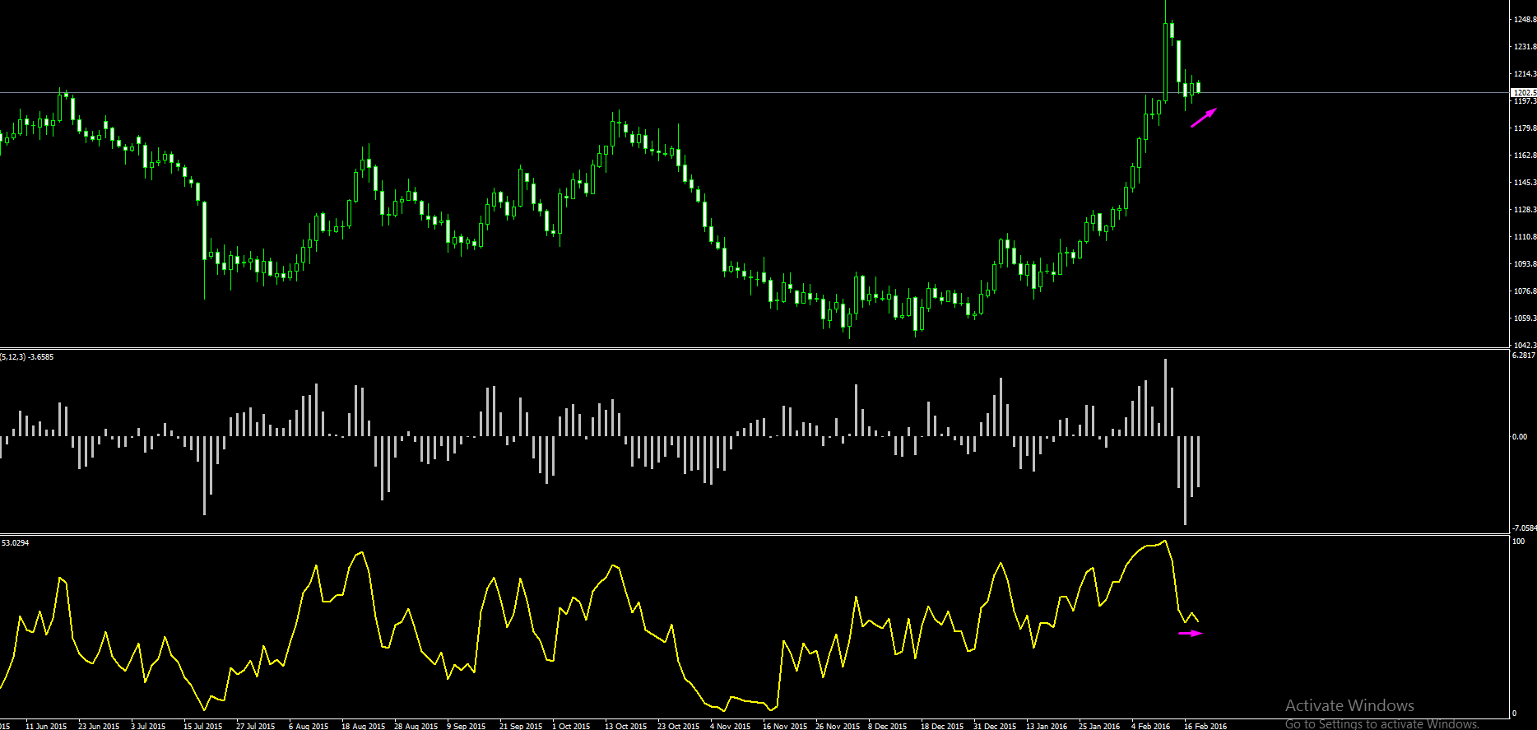Click the 1110.8 price axis label
Image resolution: width=1537 pixels, height=730 pixels.
pos(1525,237)
